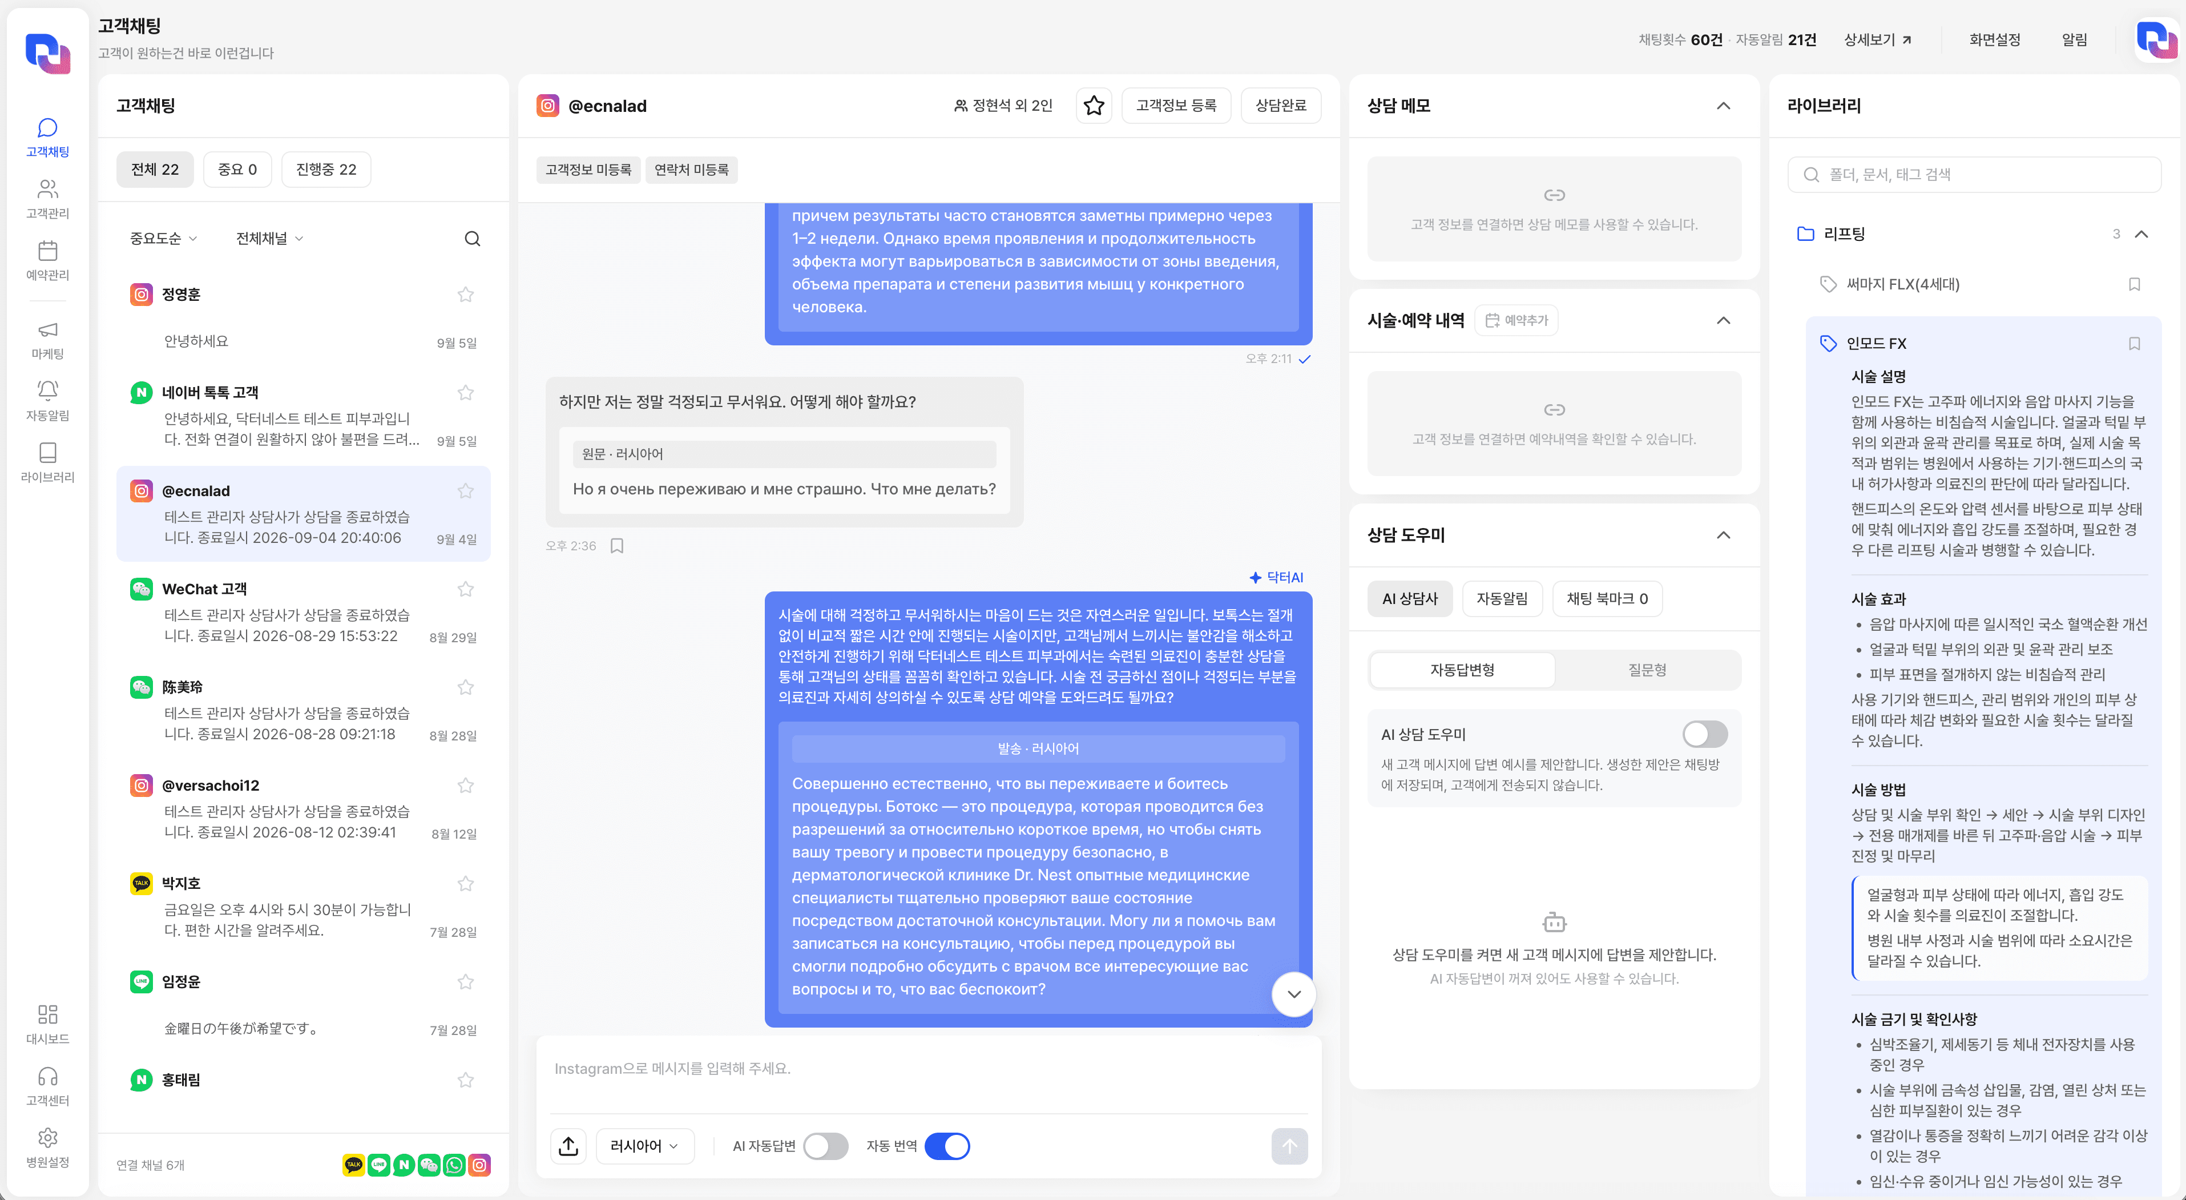The image size is (2186, 1200).
Task: Star the WeChat 고객 conversation
Action: [x=465, y=589]
